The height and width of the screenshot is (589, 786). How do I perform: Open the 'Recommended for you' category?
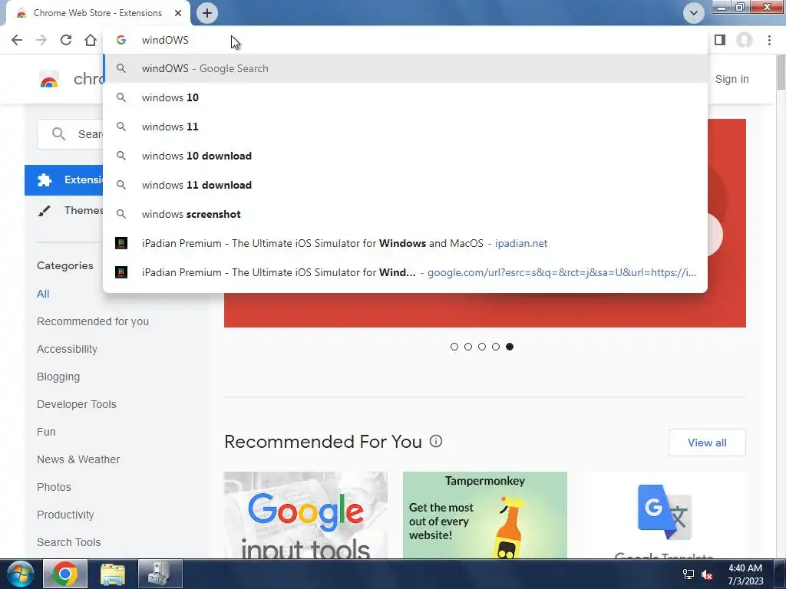point(93,321)
